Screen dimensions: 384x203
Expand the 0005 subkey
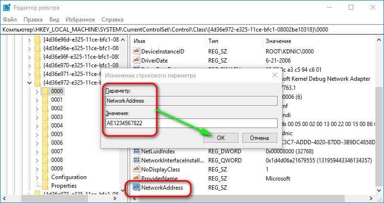click(x=37, y=134)
